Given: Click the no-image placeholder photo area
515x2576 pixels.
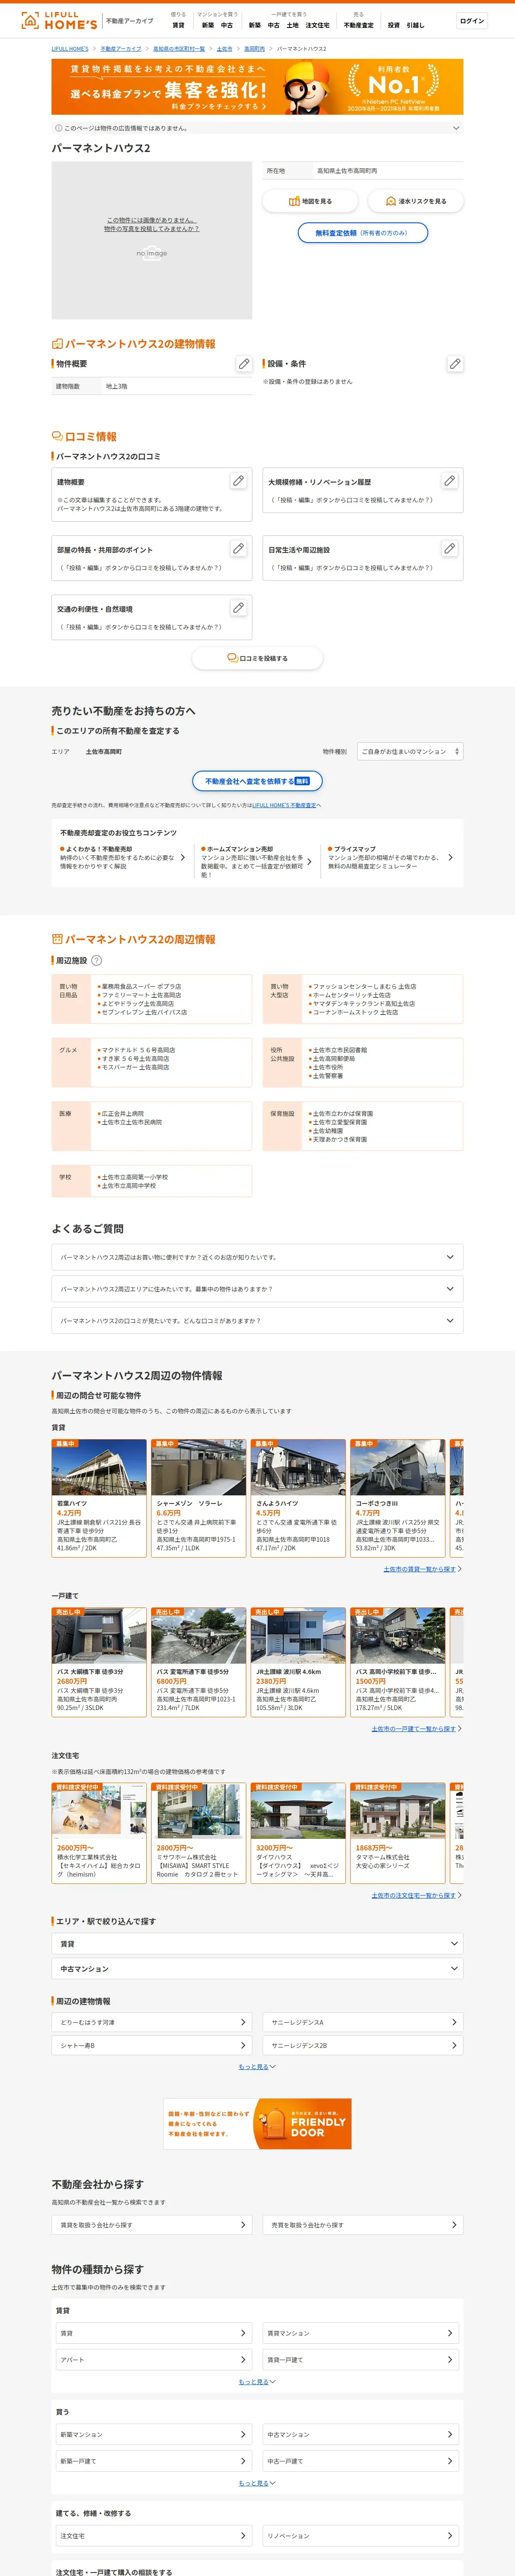Looking at the screenshot, I should (152, 240).
